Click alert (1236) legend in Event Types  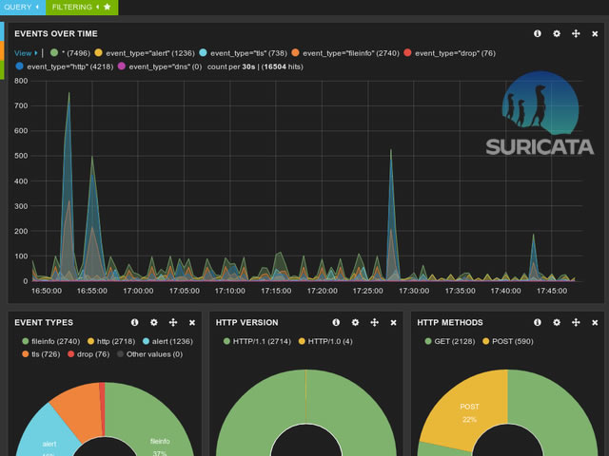click(x=167, y=342)
